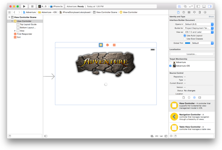Screen dimensions: 222x150
Task: Open the Adventure scheme selector in toolbar
Action: click(x=43, y=6)
